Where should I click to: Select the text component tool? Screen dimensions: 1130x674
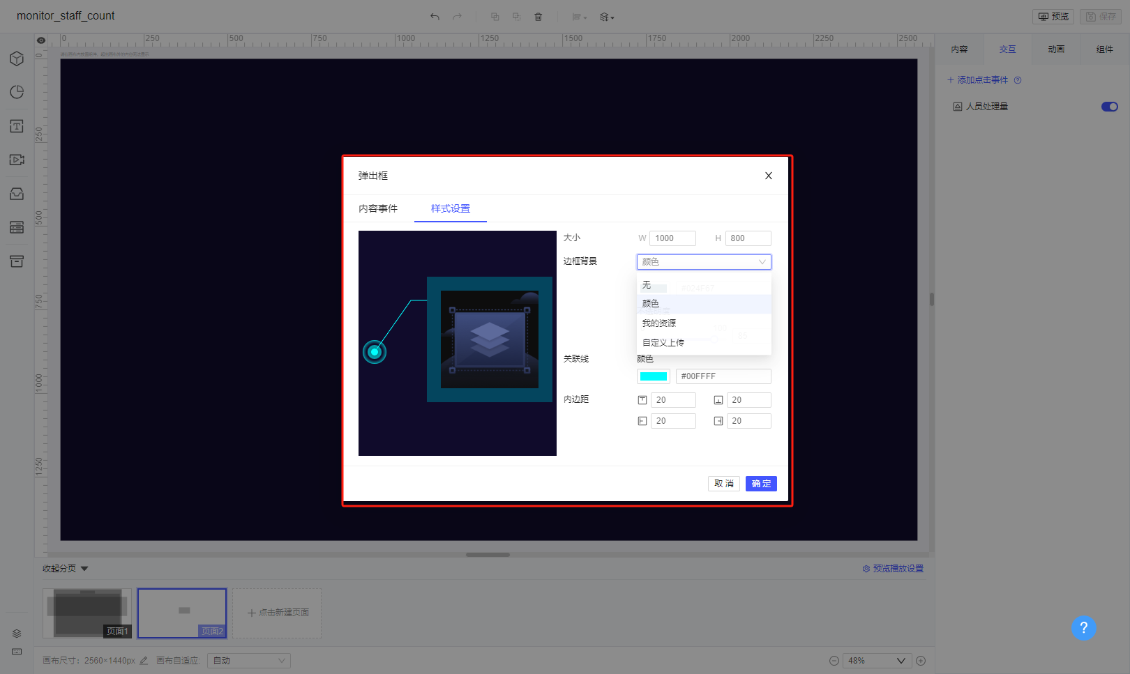17,126
